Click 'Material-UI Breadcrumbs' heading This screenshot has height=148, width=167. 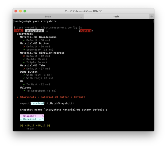point(38,37)
